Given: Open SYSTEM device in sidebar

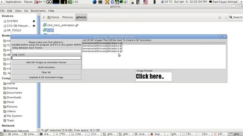Looking at the screenshot, I should [11, 21].
